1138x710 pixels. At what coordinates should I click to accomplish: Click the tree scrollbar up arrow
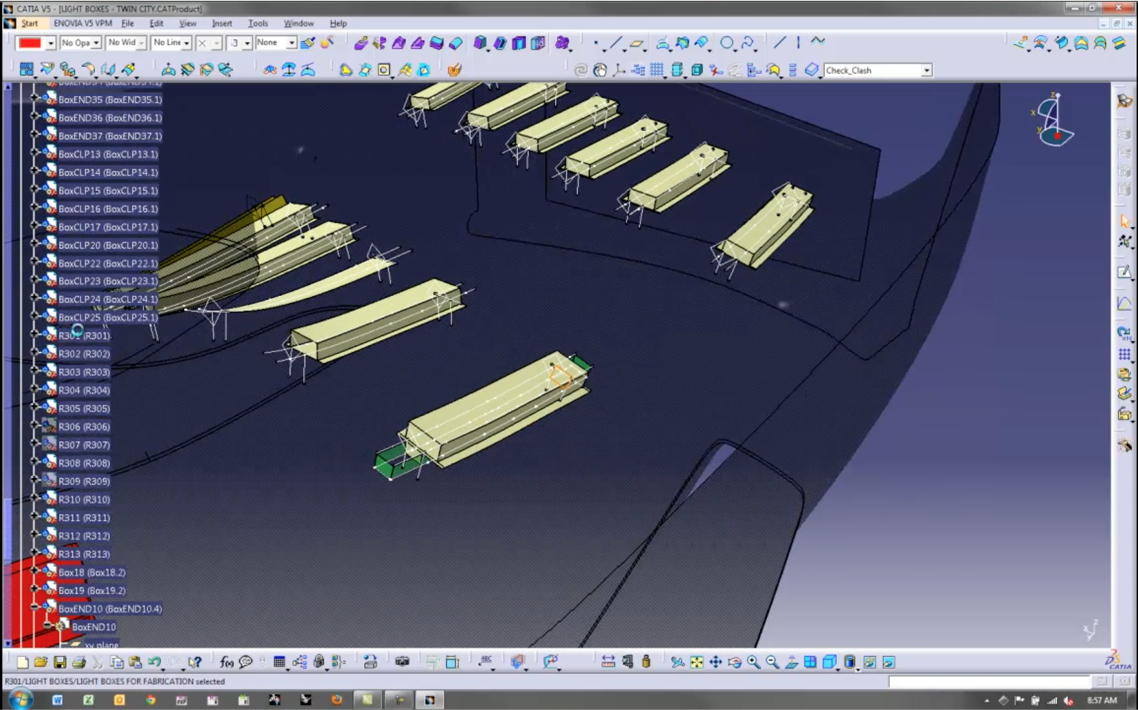7,87
